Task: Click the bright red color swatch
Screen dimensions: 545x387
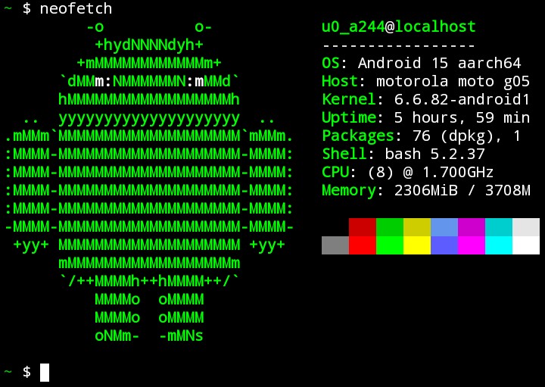Action: pyautogui.click(x=363, y=245)
